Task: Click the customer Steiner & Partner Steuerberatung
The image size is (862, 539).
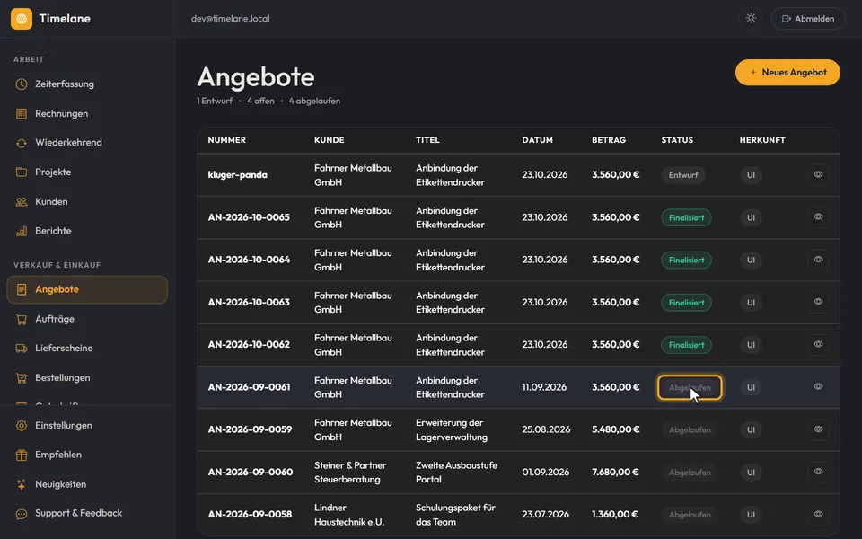Action: (350, 472)
